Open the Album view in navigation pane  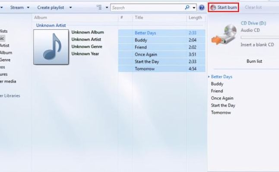tap(6, 53)
